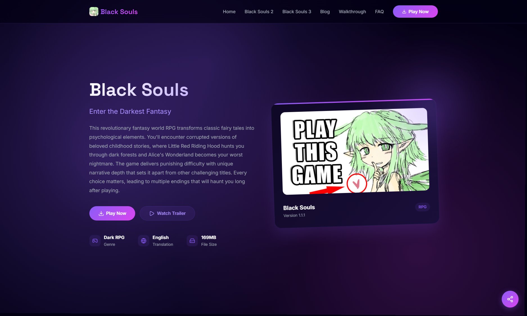Click the download icon in hero Play Now

tap(101, 213)
